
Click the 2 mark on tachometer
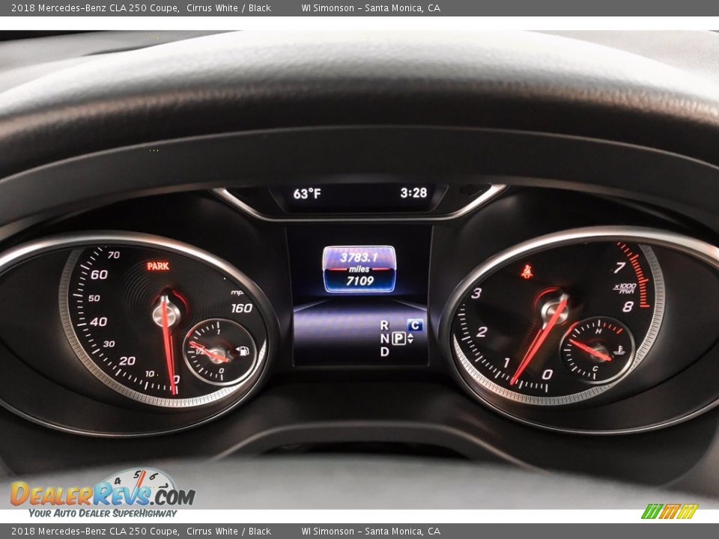(482, 332)
